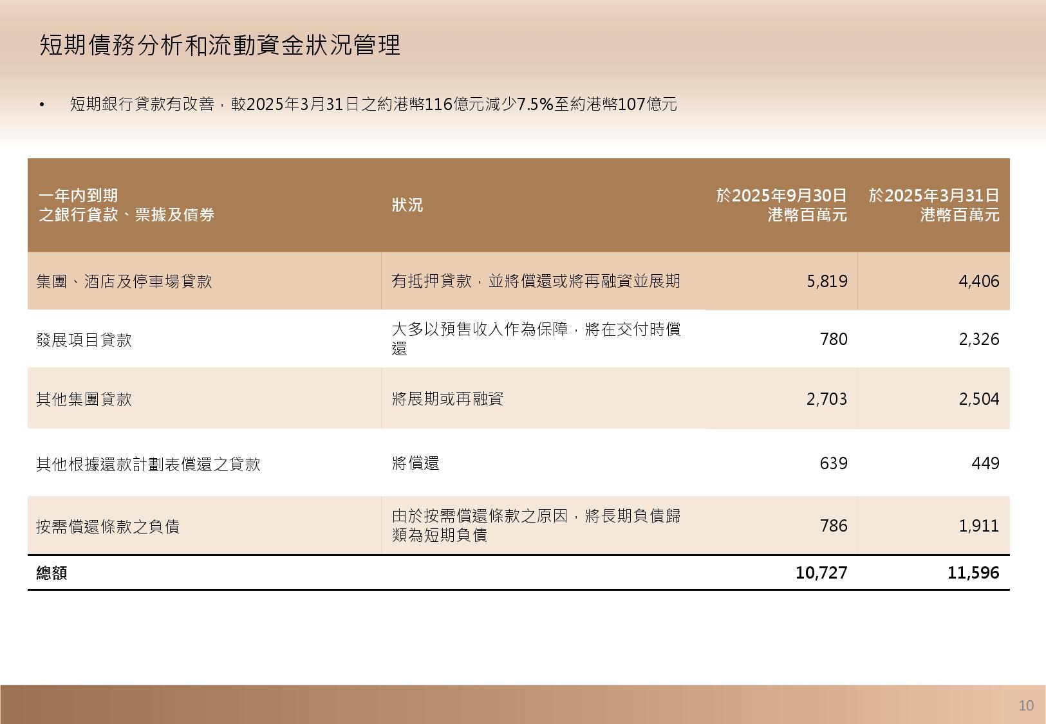Click the total 11,596 cell
Image resolution: width=1046 pixels, height=724 pixels.
coord(973,573)
